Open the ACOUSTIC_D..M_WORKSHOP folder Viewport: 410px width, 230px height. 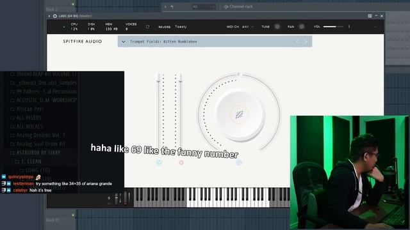coord(44,100)
